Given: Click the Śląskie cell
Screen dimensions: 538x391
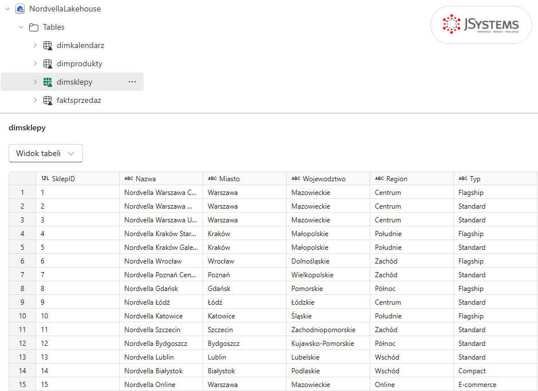Looking at the screenshot, I should click(x=329, y=316).
